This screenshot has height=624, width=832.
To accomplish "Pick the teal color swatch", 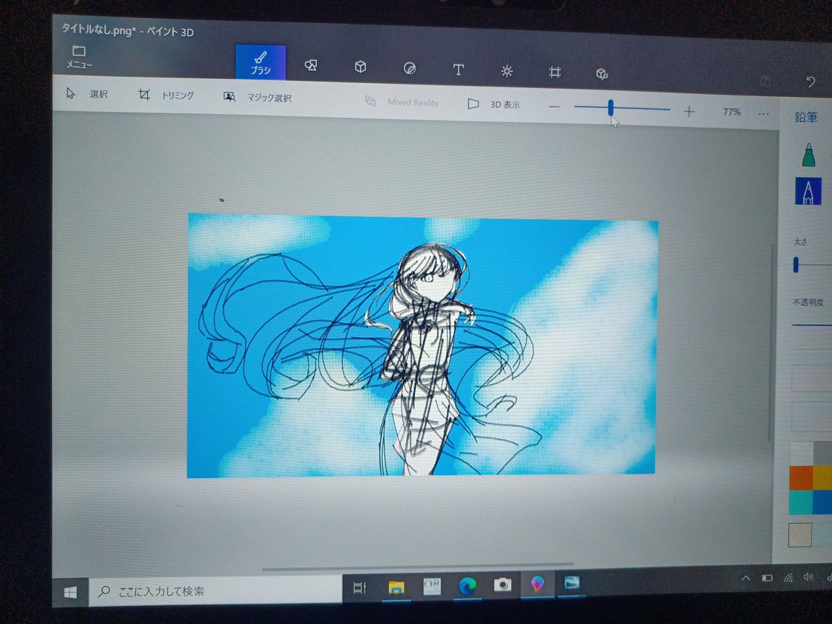I will click(x=801, y=501).
